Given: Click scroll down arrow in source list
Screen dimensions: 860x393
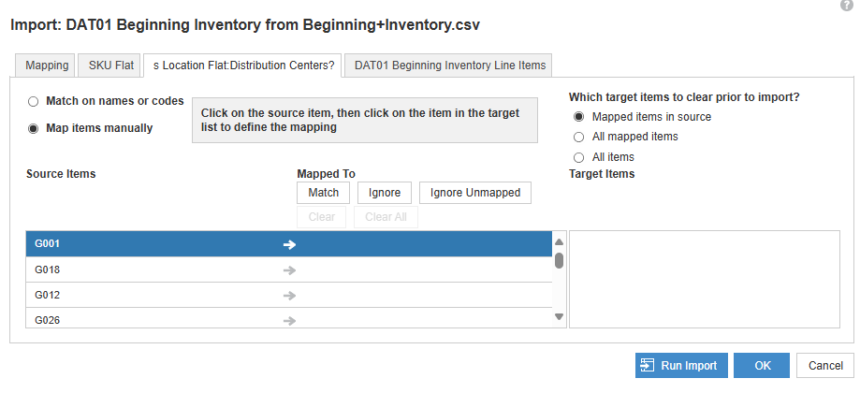Looking at the screenshot, I should (559, 316).
